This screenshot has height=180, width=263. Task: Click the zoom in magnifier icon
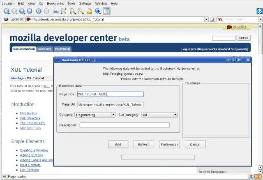click(x=73, y=11)
